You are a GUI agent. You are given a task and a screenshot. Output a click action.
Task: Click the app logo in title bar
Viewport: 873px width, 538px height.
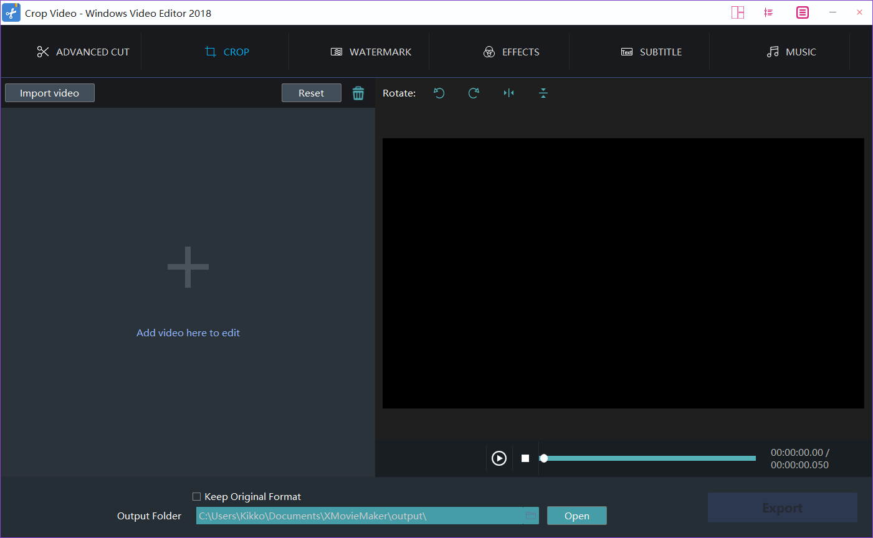point(11,12)
